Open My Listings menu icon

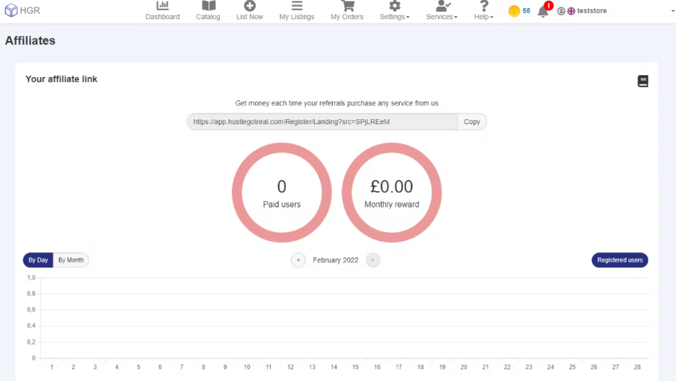(296, 6)
